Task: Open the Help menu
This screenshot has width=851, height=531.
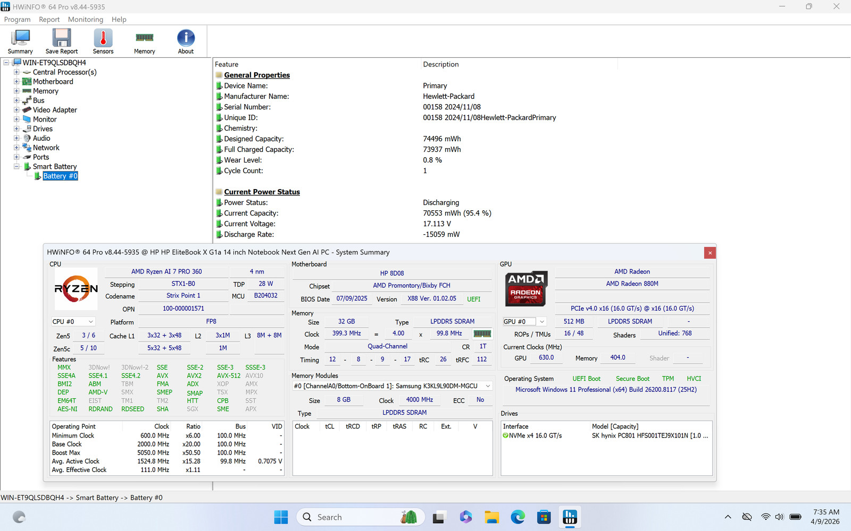Action: click(x=119, y=20)
